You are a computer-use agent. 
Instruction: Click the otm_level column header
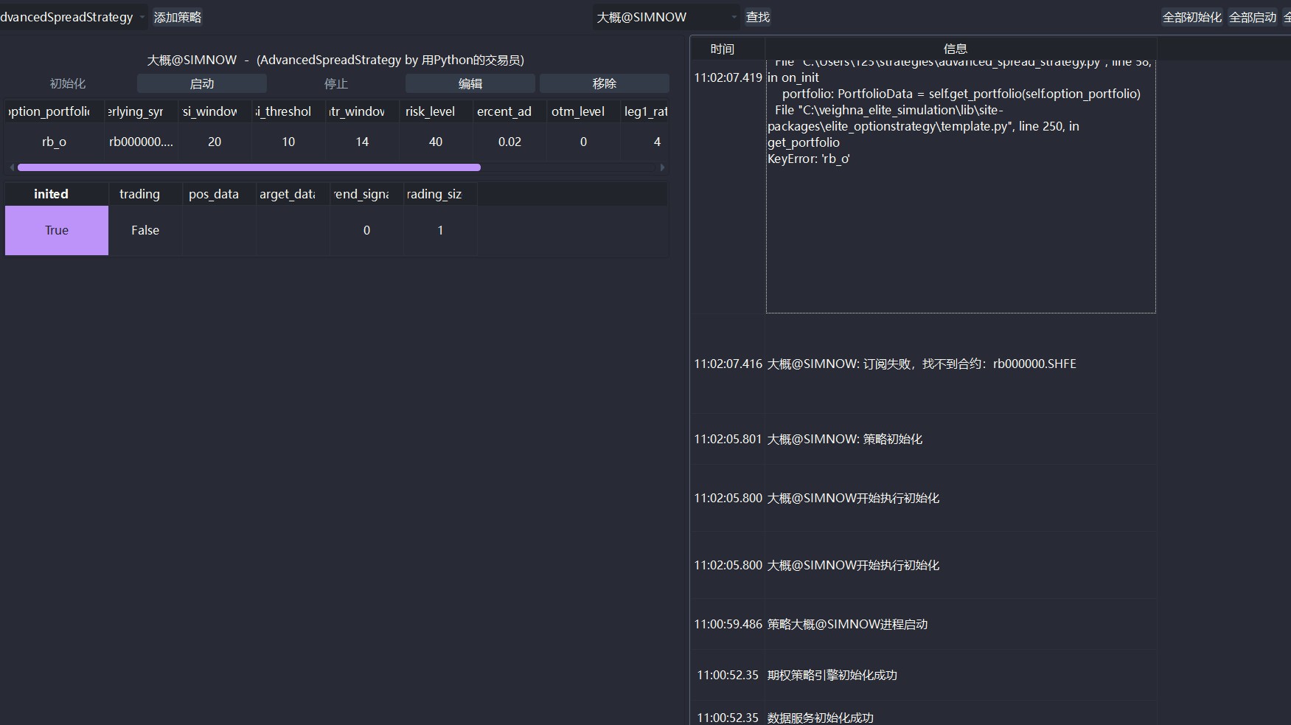pos(583,111)
